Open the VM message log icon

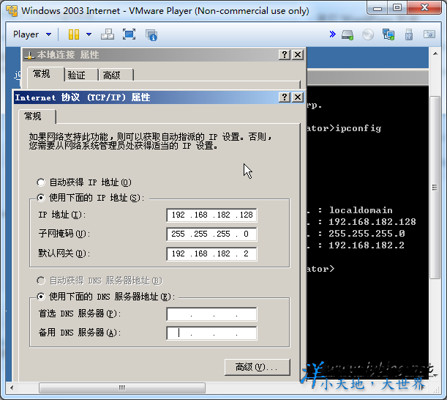[151, 35]
